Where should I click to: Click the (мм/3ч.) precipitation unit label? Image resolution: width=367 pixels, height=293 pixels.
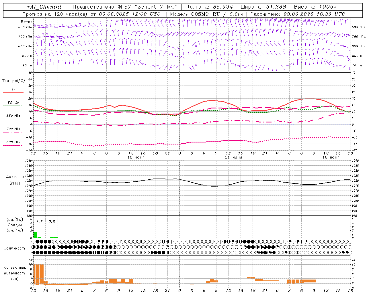coord(15,219)
